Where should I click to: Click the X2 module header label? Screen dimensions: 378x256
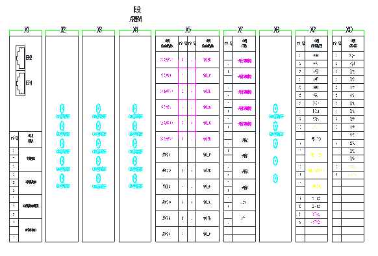(63, 30)
